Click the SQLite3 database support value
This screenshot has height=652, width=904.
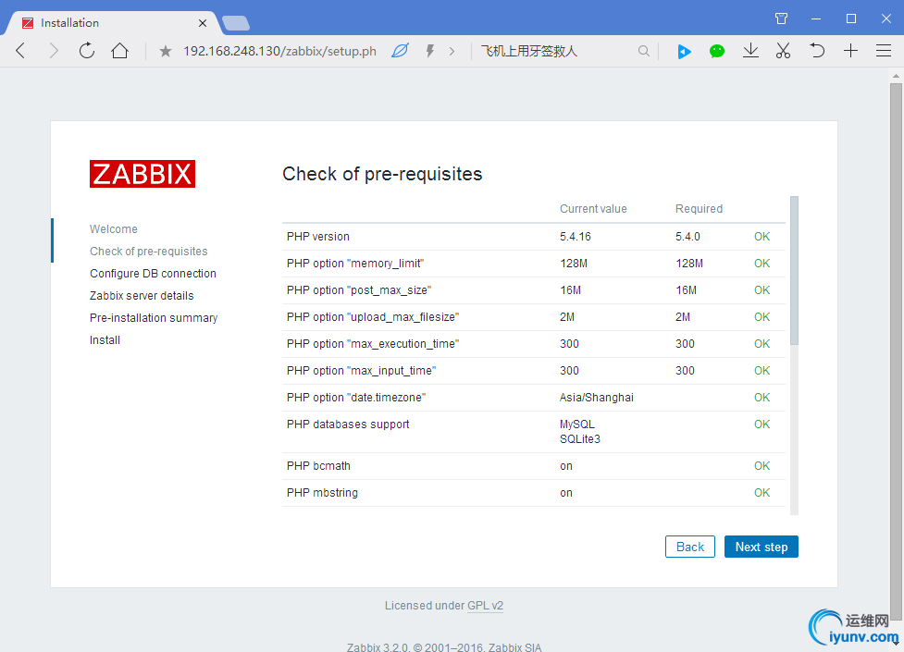[x=579, y=439]
